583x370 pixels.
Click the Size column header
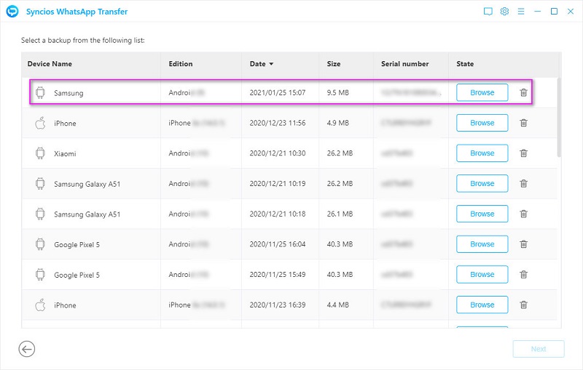click(x=334, y=64)
